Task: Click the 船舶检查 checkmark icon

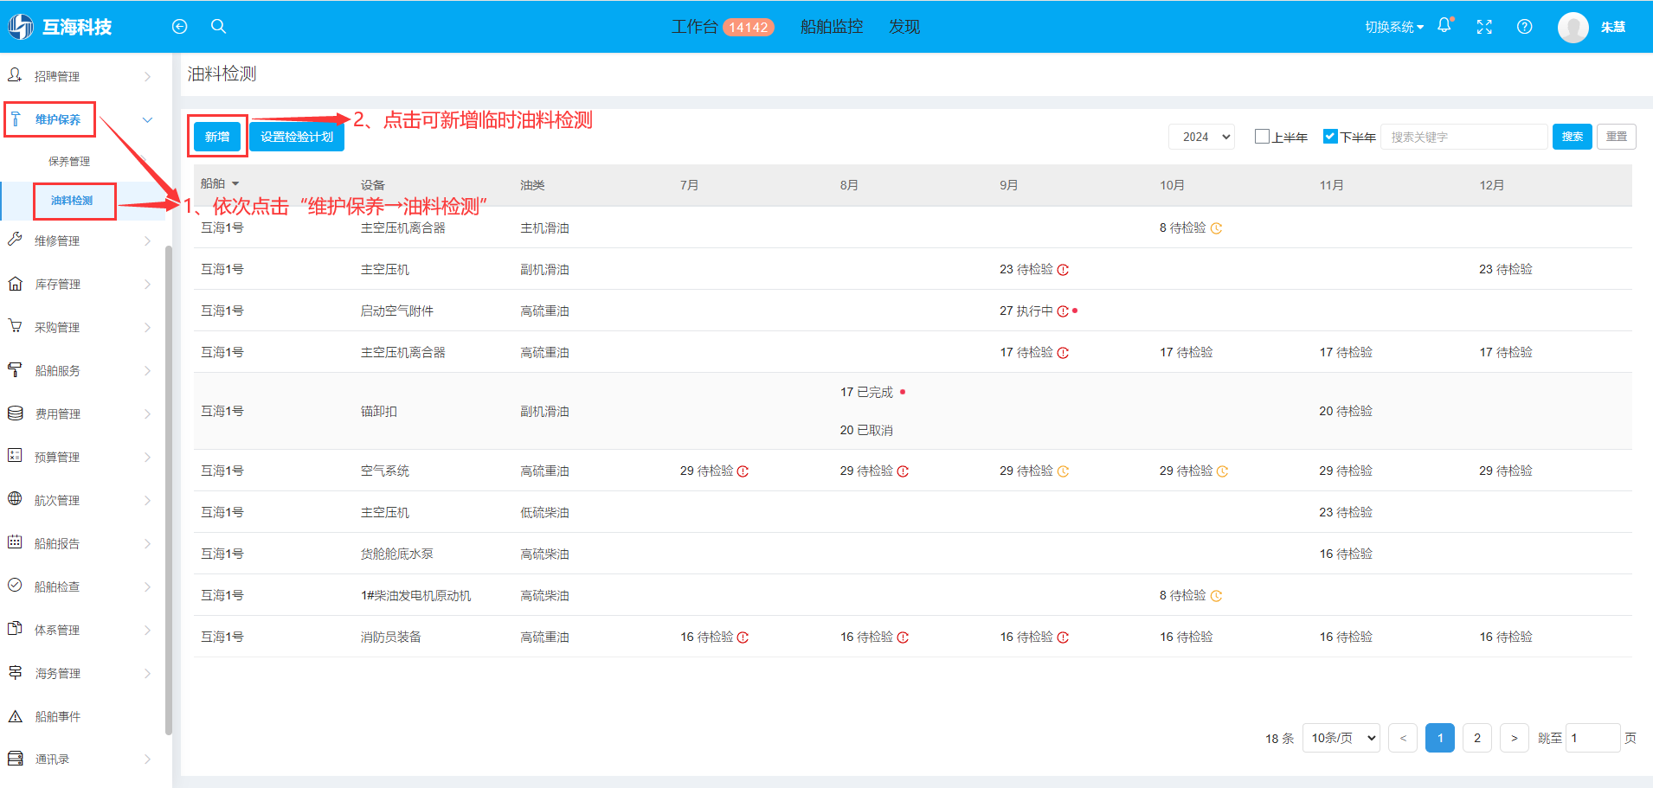Action: (x=15, y=586)
